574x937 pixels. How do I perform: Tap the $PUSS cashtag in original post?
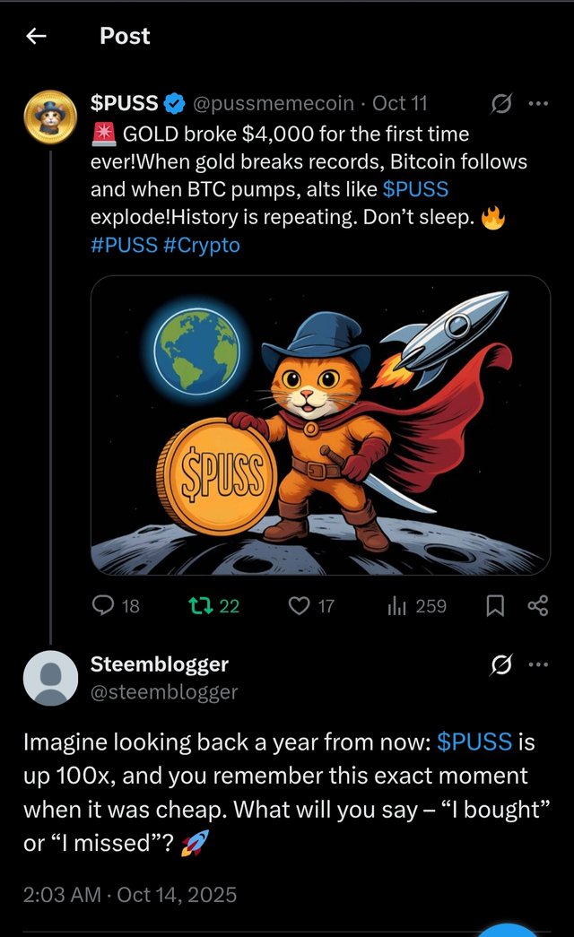[414, 190]
